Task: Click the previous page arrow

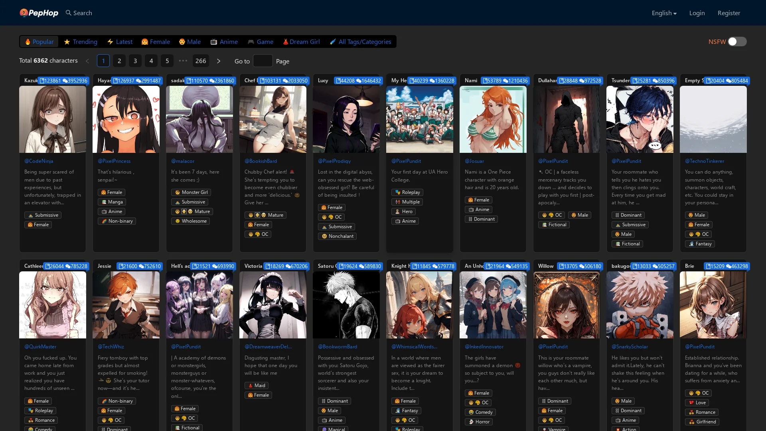Action: 87,61
